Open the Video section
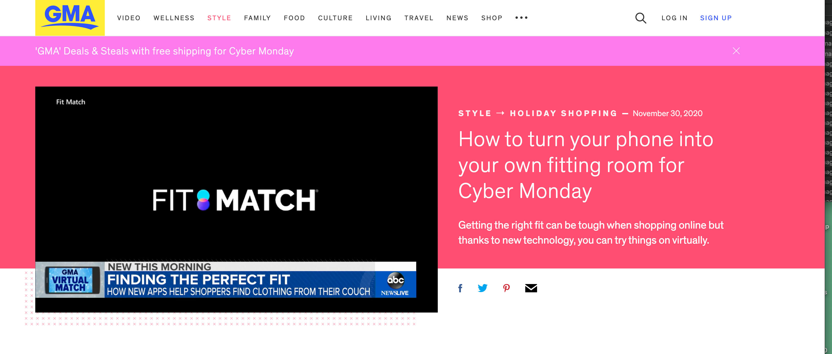The width and height of the screenshot is (832, 354). point(129,18)
